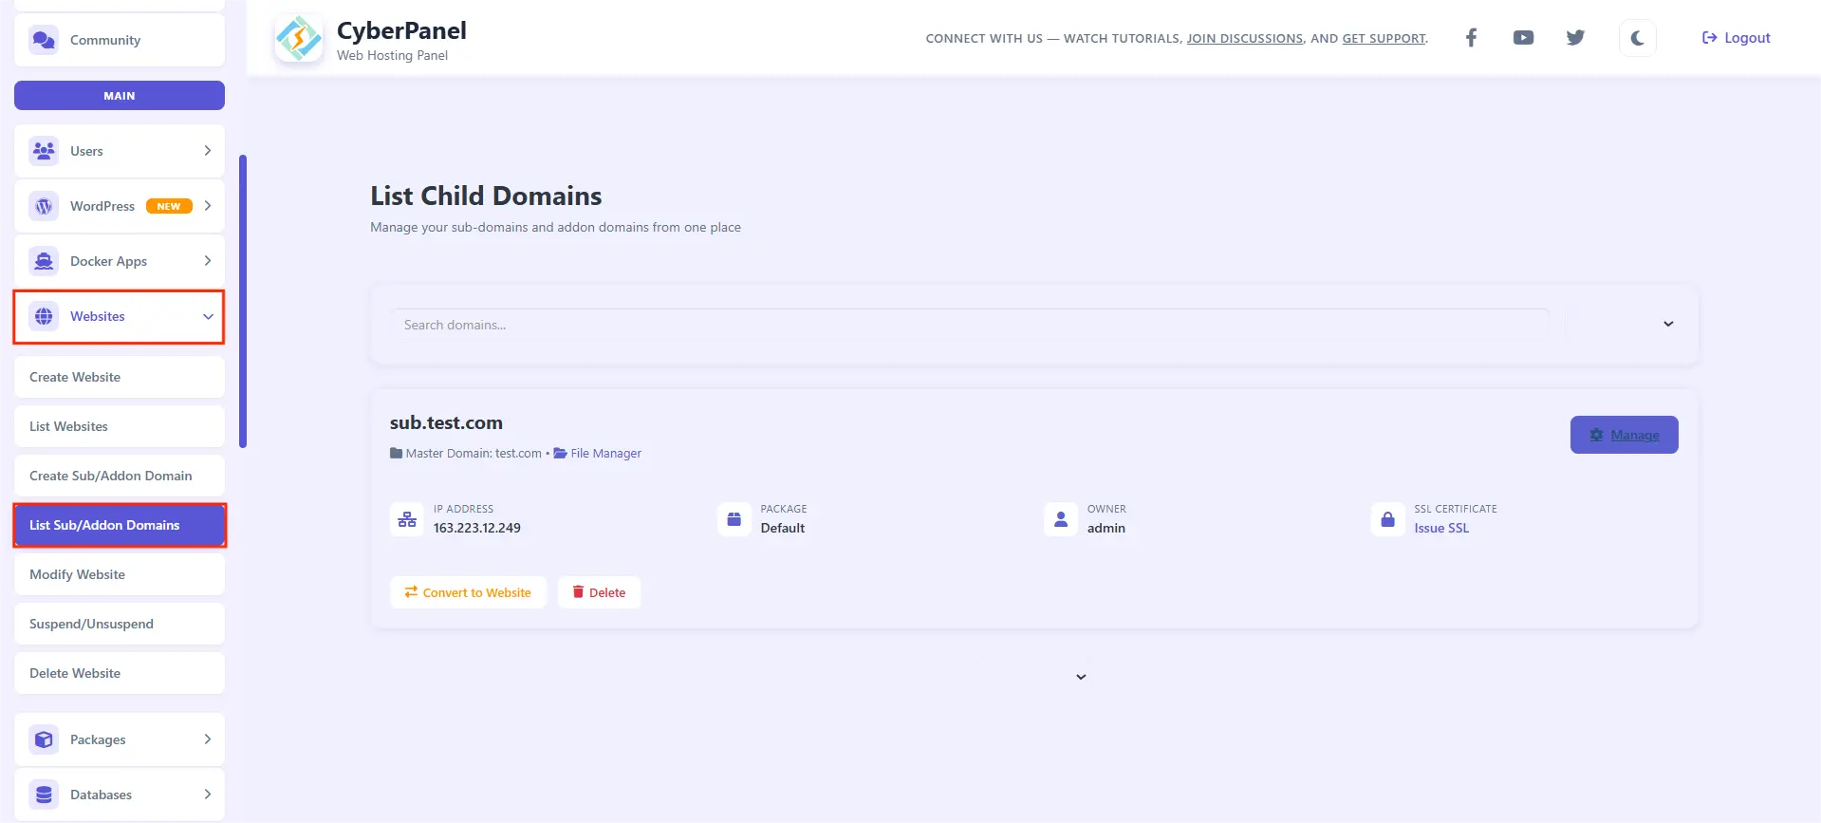The height and width of the screenshot is (823, 1821).
Task: Click the Master Domain: test.com text
Action: pos(474,454)
